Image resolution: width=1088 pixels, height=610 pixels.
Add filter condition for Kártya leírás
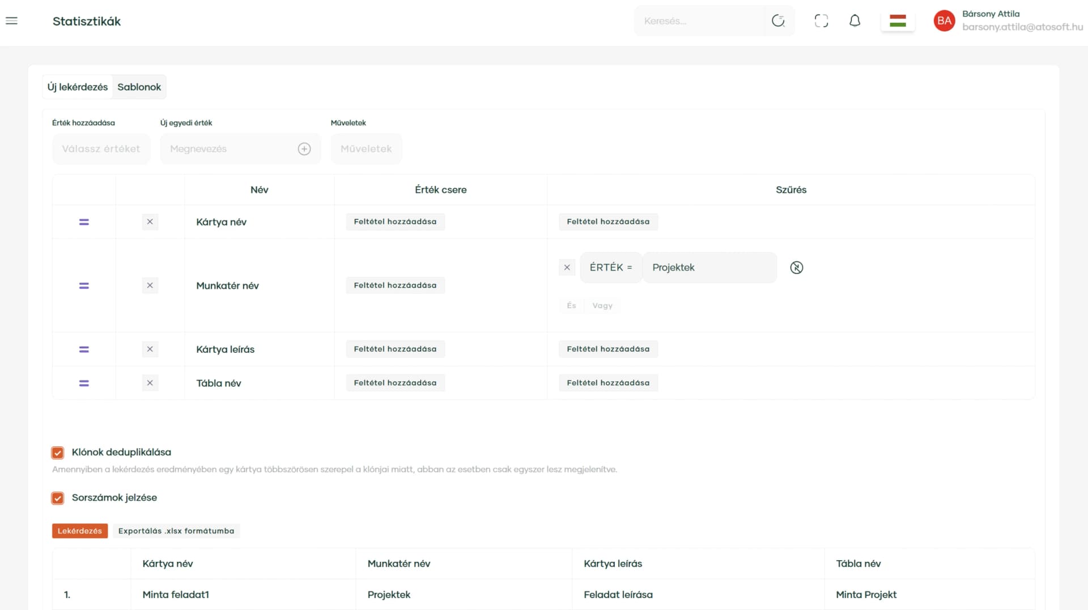point(608,349)
